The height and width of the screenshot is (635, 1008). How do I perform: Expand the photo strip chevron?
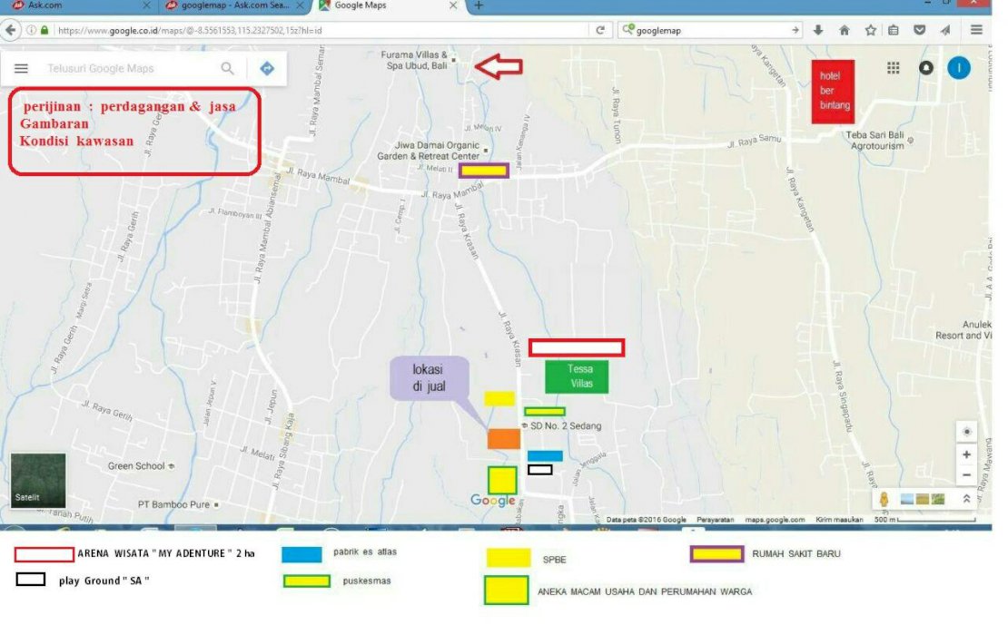[x=967, y=499]
